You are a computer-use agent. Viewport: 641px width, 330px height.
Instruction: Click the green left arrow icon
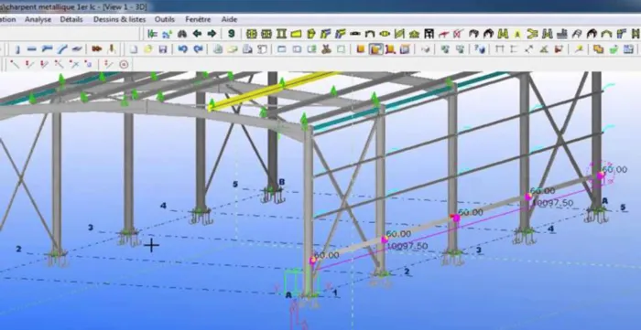pos(197,34)
